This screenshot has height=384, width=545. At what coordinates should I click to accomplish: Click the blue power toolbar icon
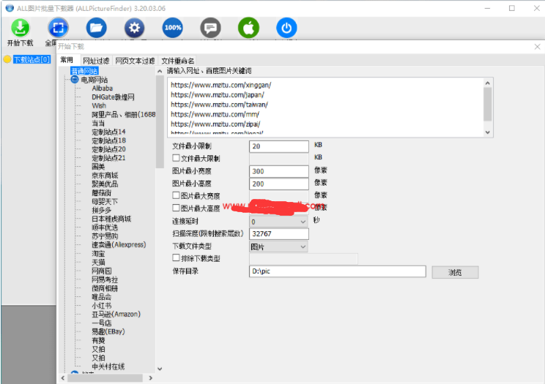[286, 28]
